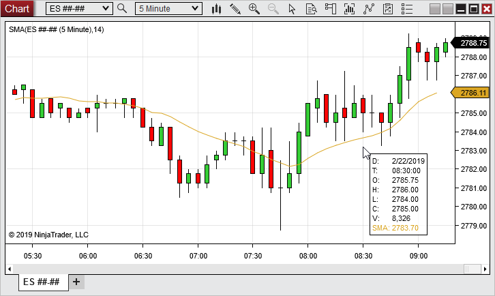The height and width of the screenshot is (296, 495).
Task: Select the drawing tools pencil icon
Action: click(235, 9)
